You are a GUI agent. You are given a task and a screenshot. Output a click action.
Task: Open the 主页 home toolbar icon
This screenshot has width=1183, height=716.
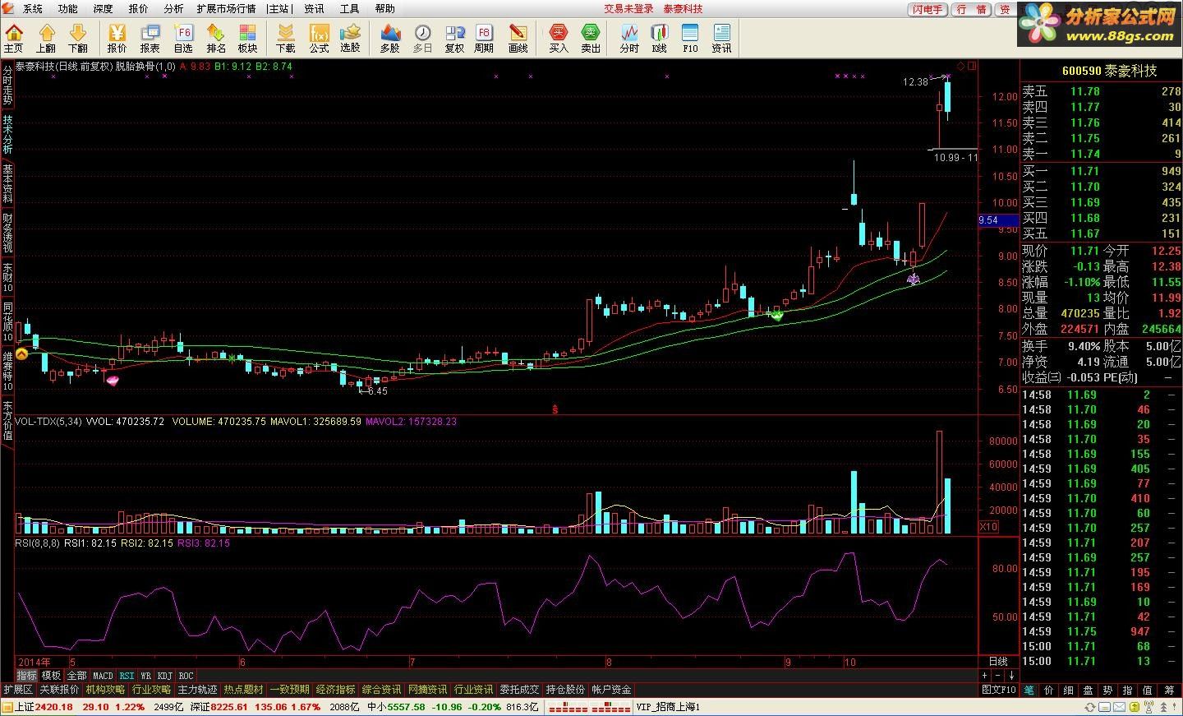(14, 38)
